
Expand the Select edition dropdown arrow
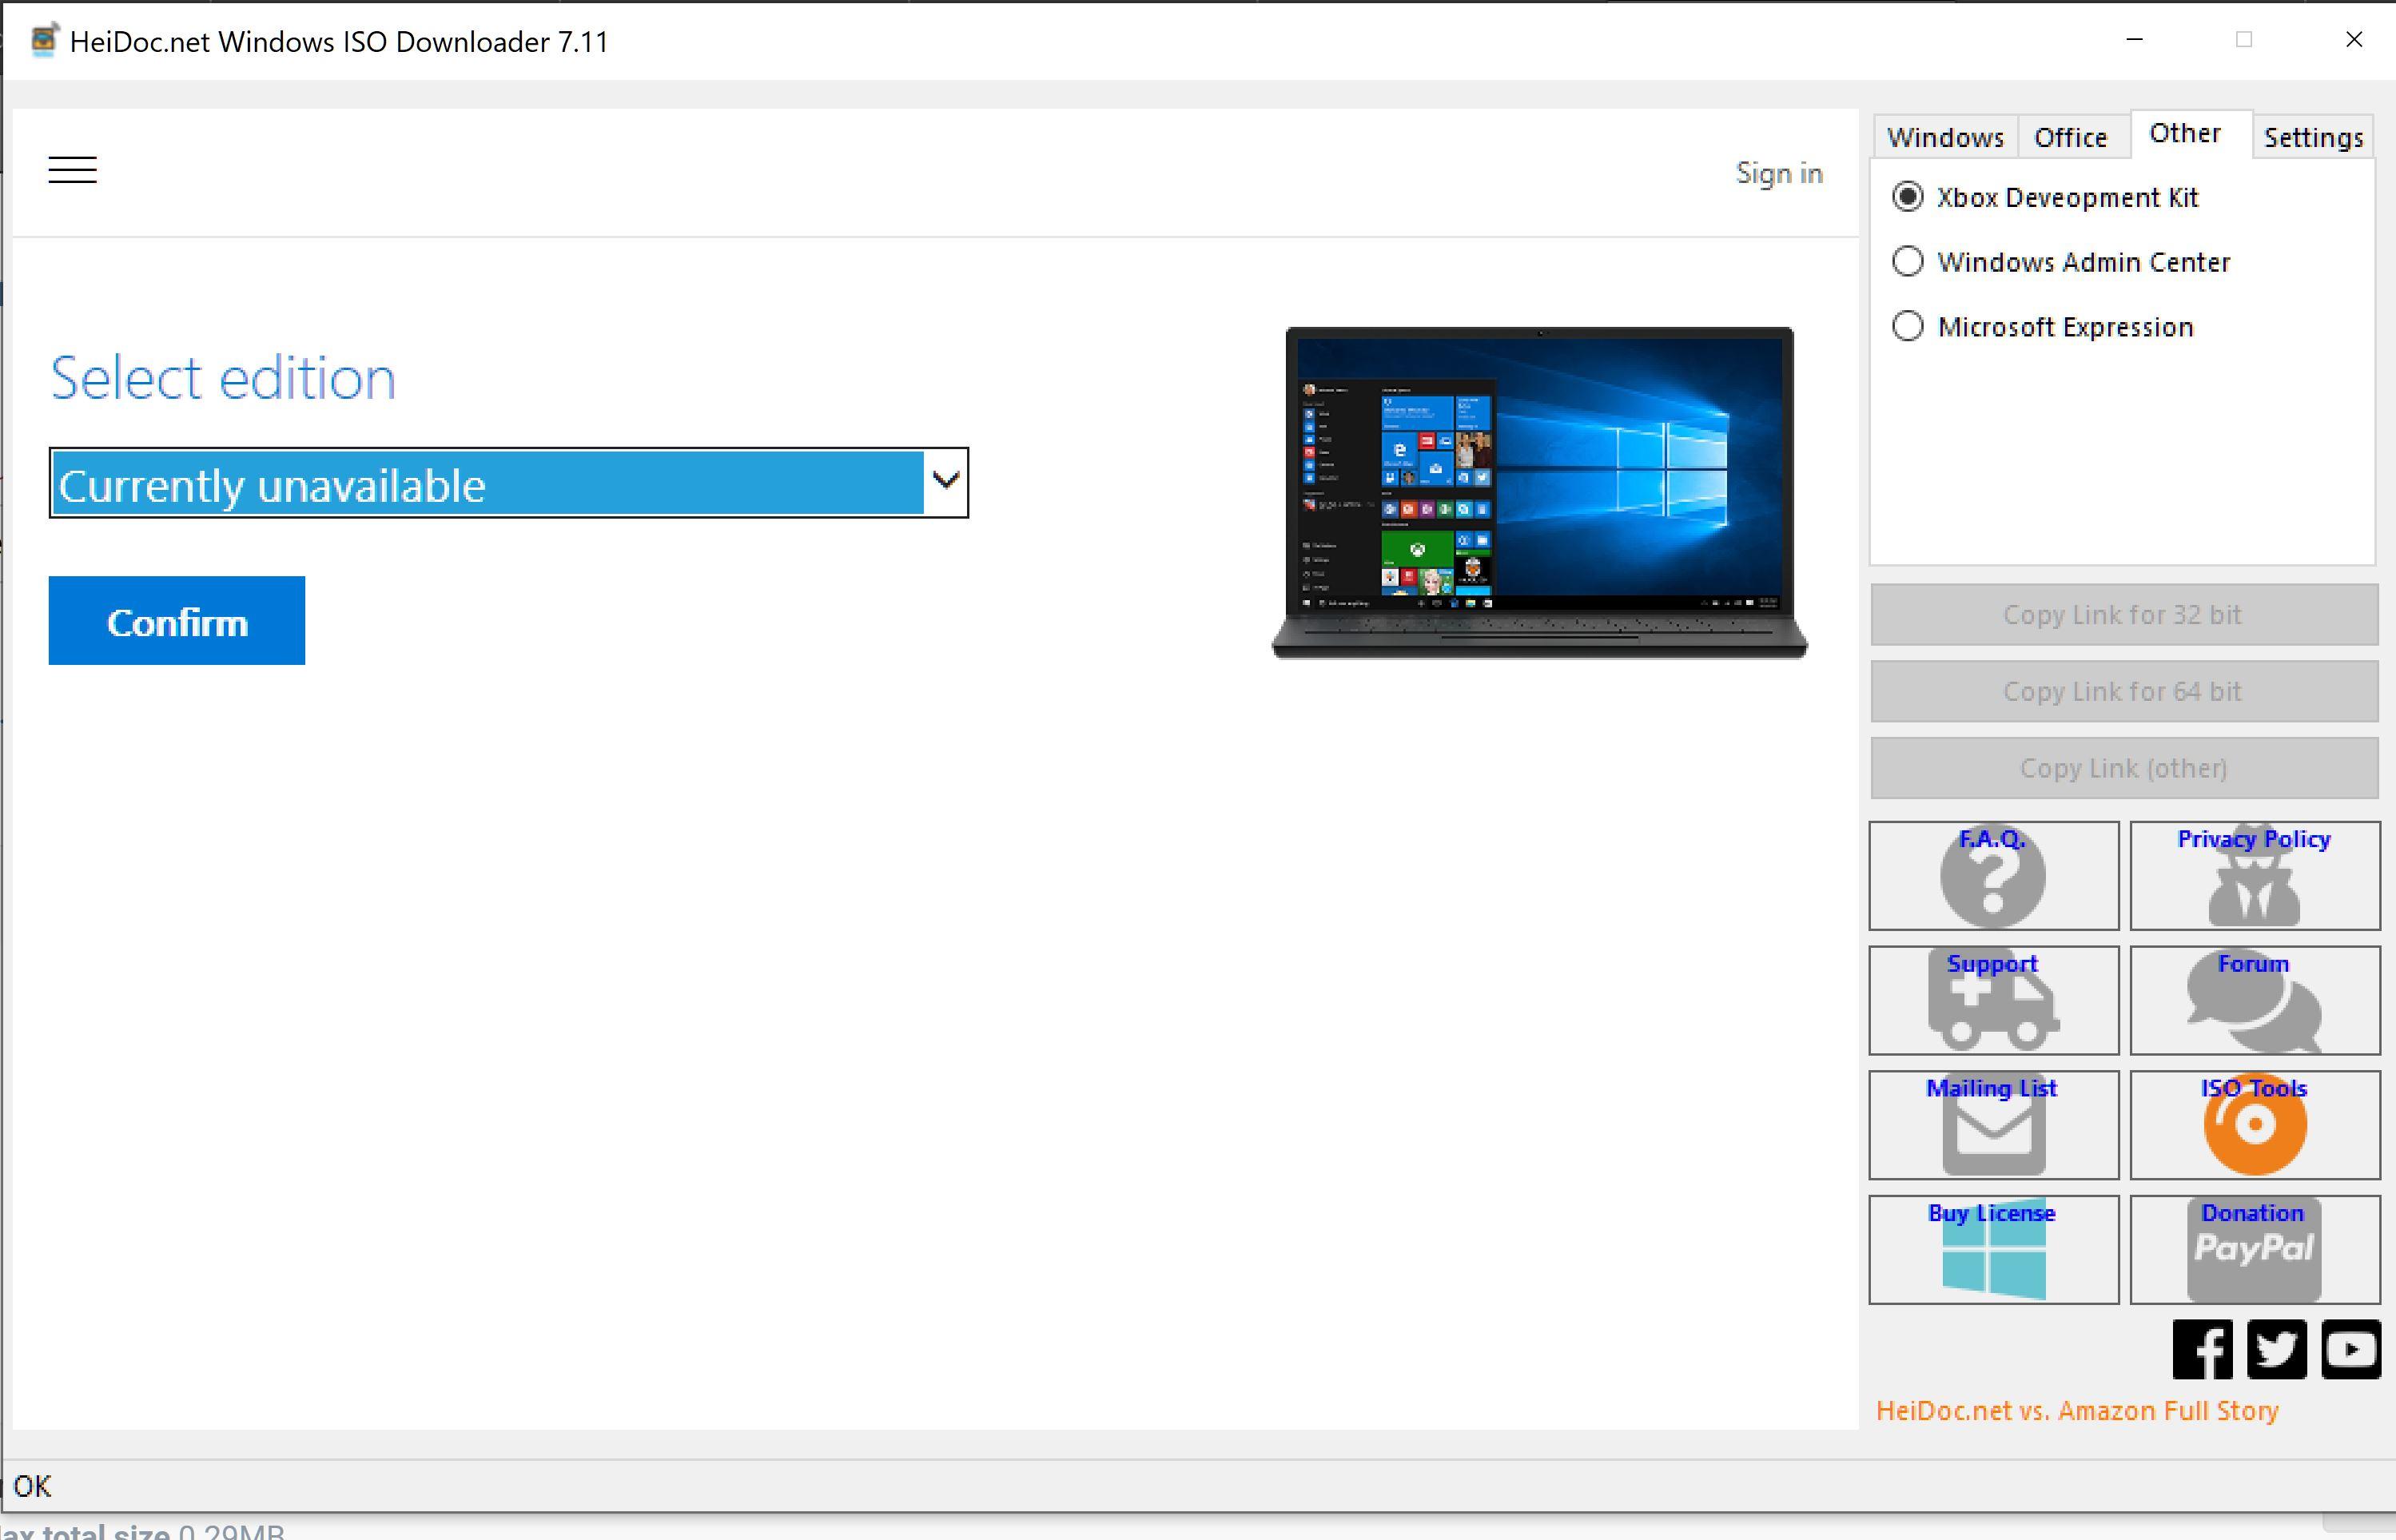945,482
